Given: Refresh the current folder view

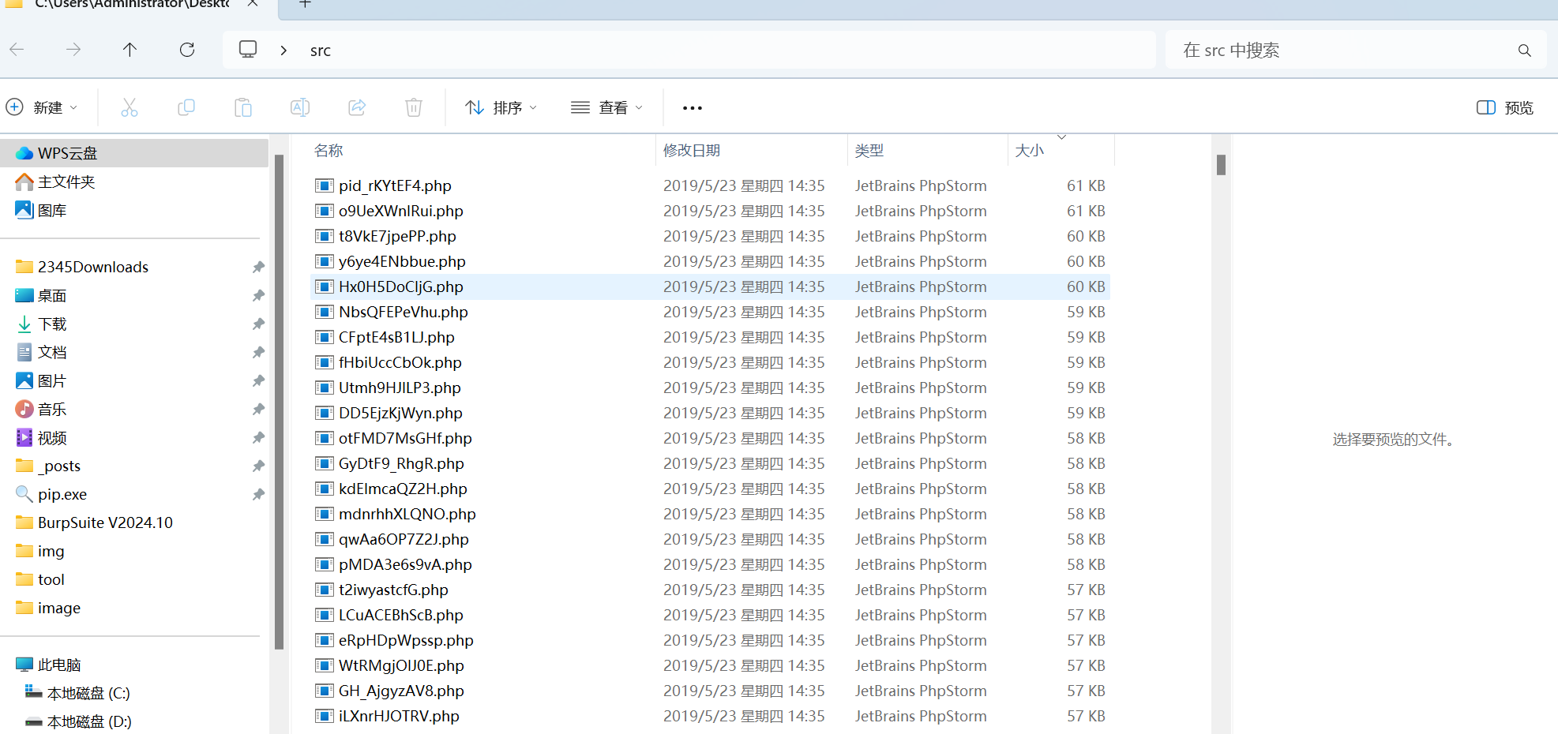Looking at the screenshot, I should 187,50.
